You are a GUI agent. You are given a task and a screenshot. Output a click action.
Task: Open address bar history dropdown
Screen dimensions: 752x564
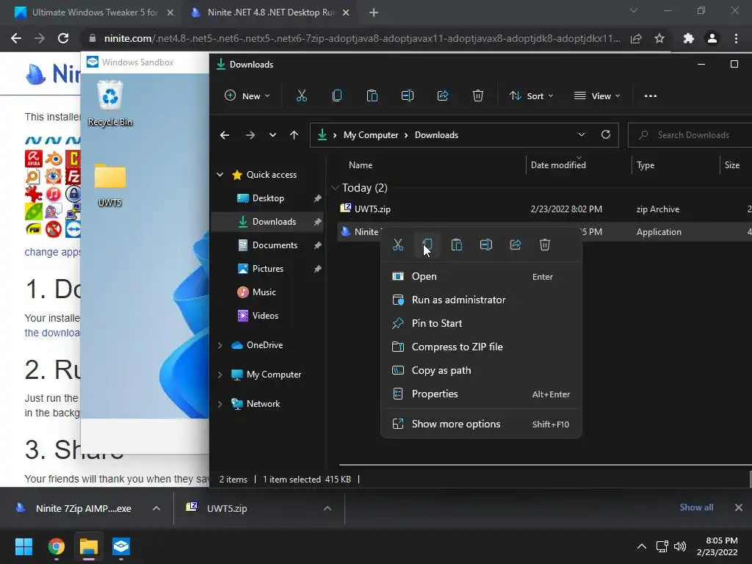(x=582, y=135)
